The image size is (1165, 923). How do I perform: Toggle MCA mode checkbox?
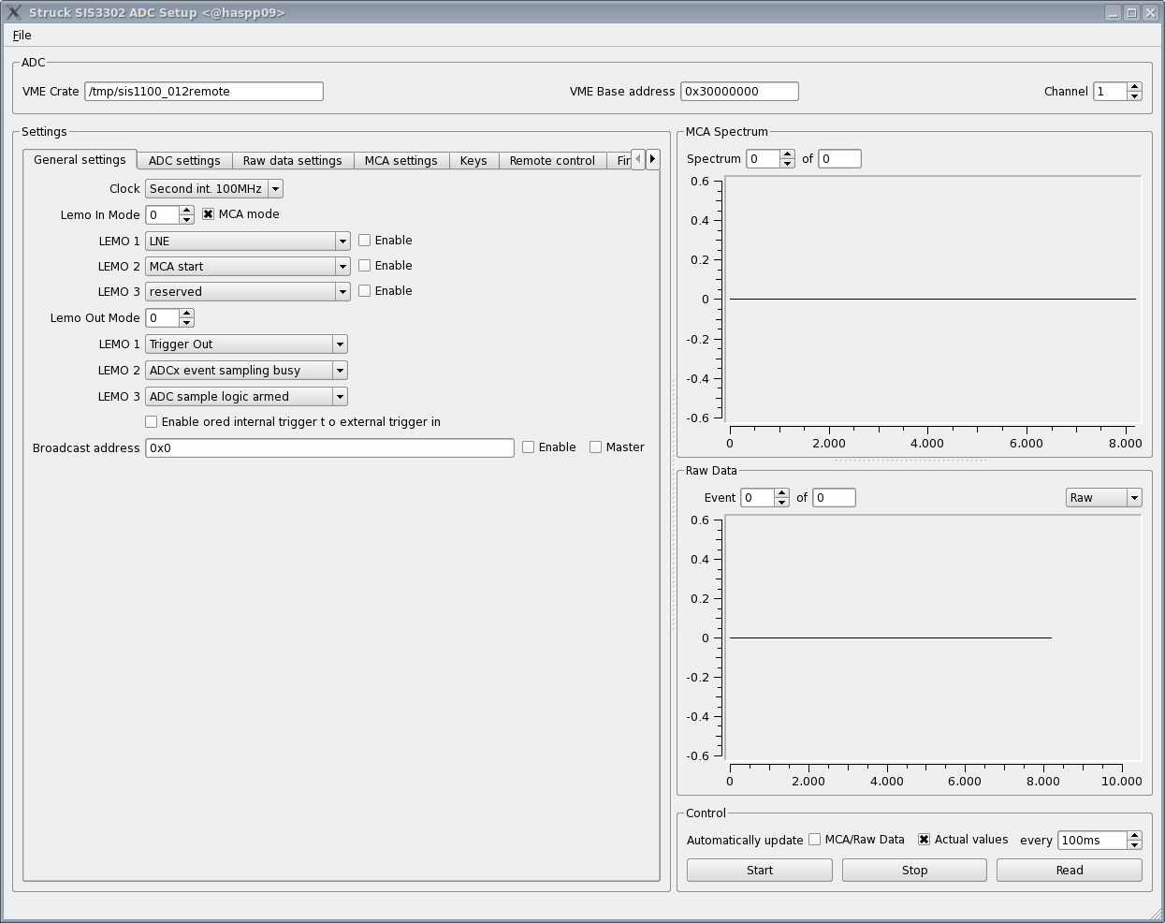208,214
